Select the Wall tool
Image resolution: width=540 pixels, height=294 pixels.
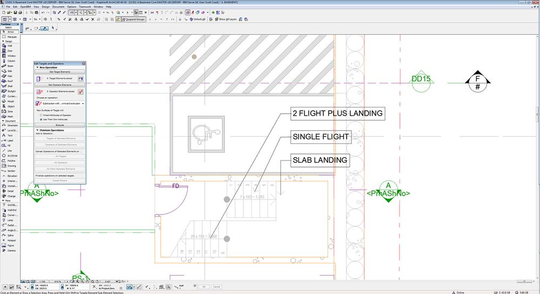coord(10,45)
